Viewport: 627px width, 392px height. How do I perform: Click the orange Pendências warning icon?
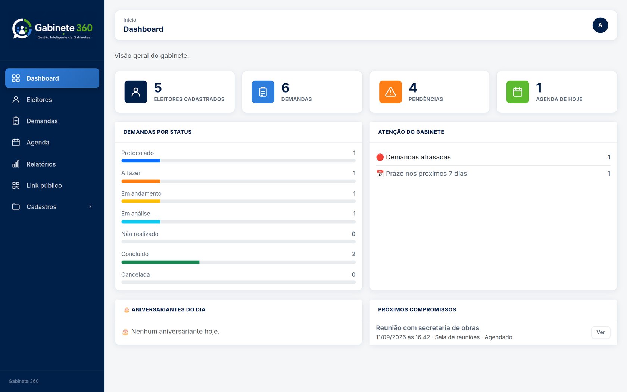coord(390,92)
